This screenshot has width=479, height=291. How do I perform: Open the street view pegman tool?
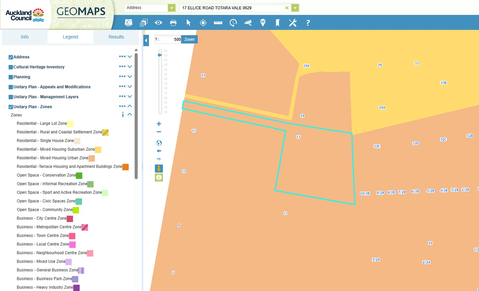[x=159, y=169]
